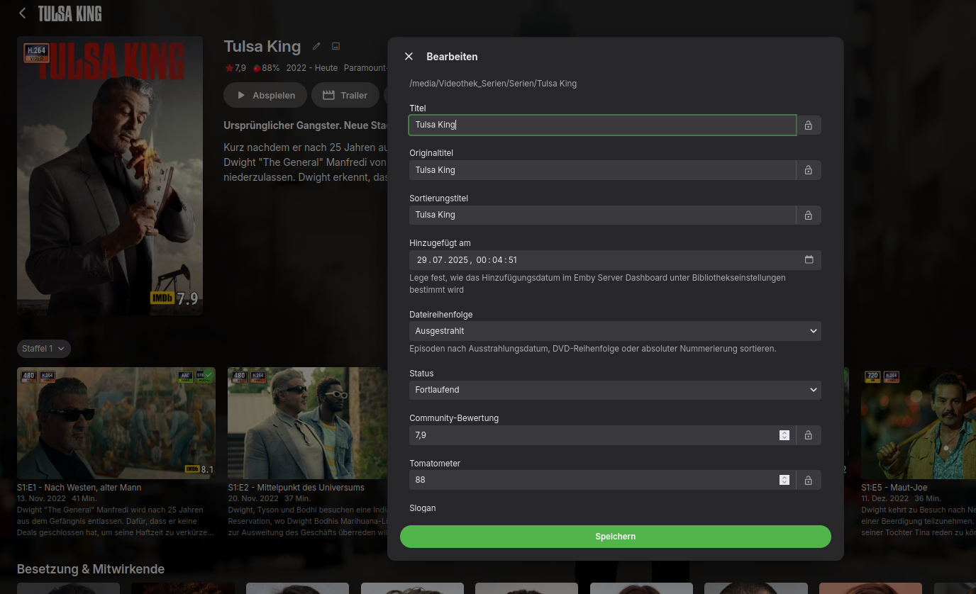Click the 'S1:E5 - Maut-Joe' episode title

point(894,488)
